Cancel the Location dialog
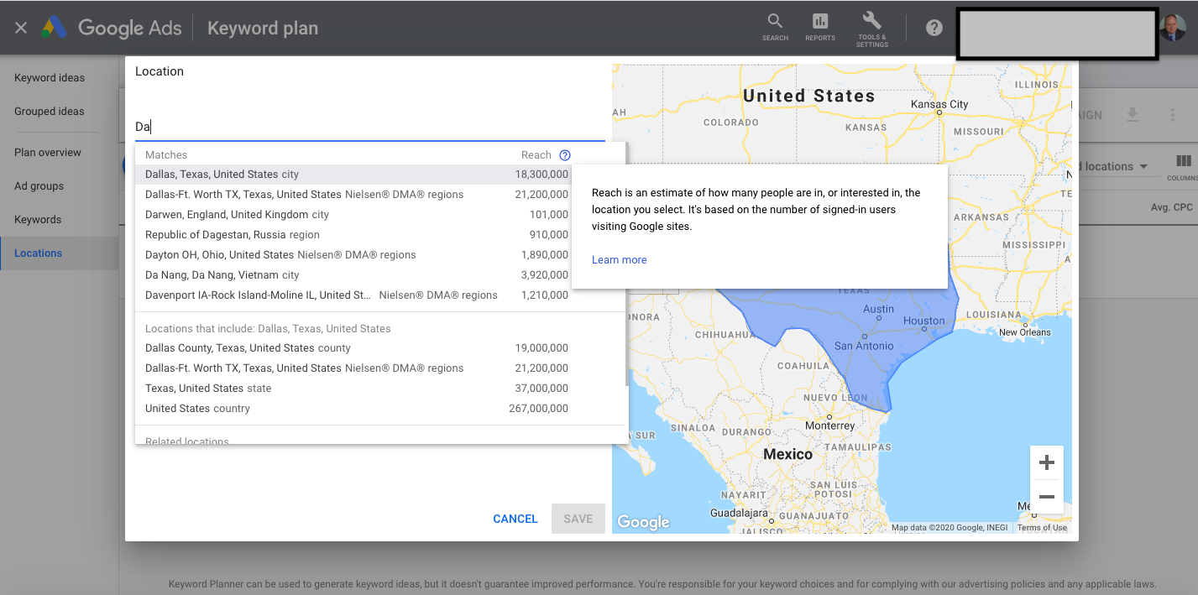 coord(515,519)
